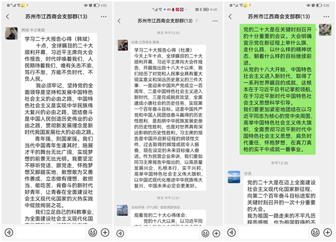This screenshot has width=336, height=242.
Task: Go back from the middle chat screen
Action: coord(119,21)
